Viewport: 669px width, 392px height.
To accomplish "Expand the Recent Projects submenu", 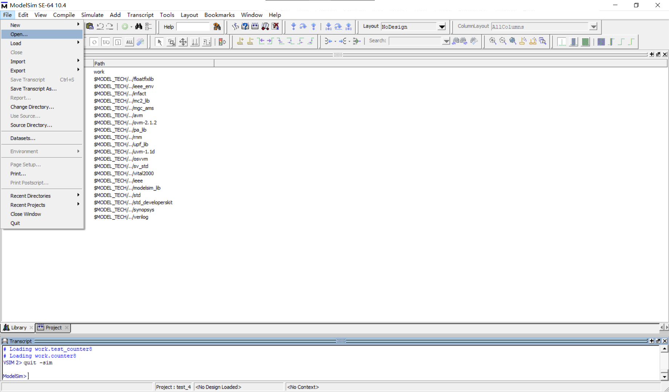I will pyautogui.click(x=42, y=205).
